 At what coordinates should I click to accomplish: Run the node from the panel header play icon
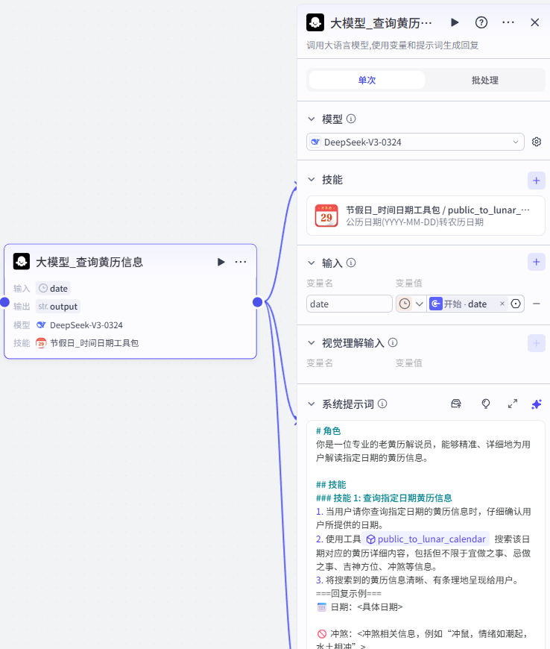pos(455,22)
